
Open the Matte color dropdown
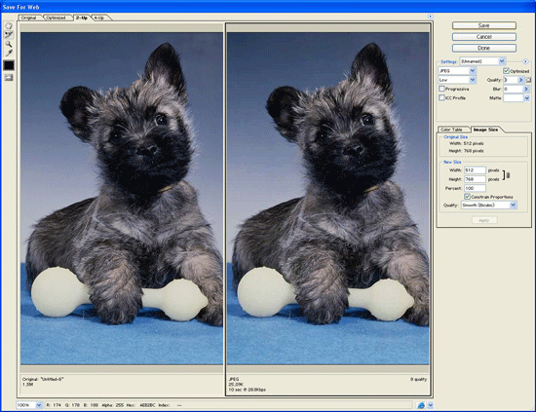pyautogui.click(x=527, y=98)
